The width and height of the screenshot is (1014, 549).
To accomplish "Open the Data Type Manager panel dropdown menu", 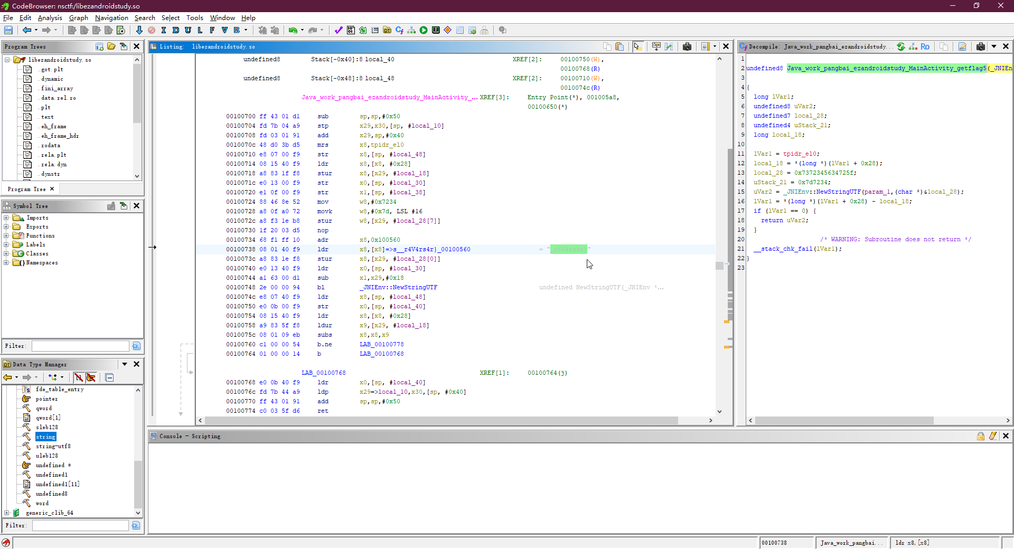I will (x=125, y=364).
